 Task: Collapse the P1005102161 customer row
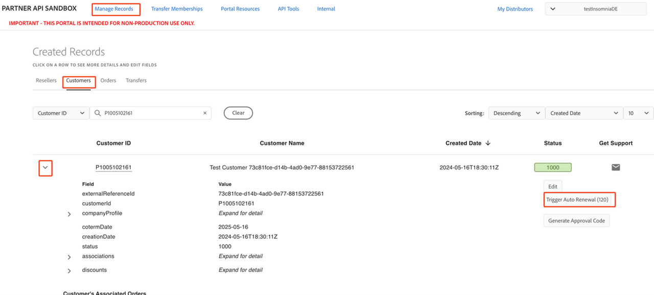pos(45,167)
